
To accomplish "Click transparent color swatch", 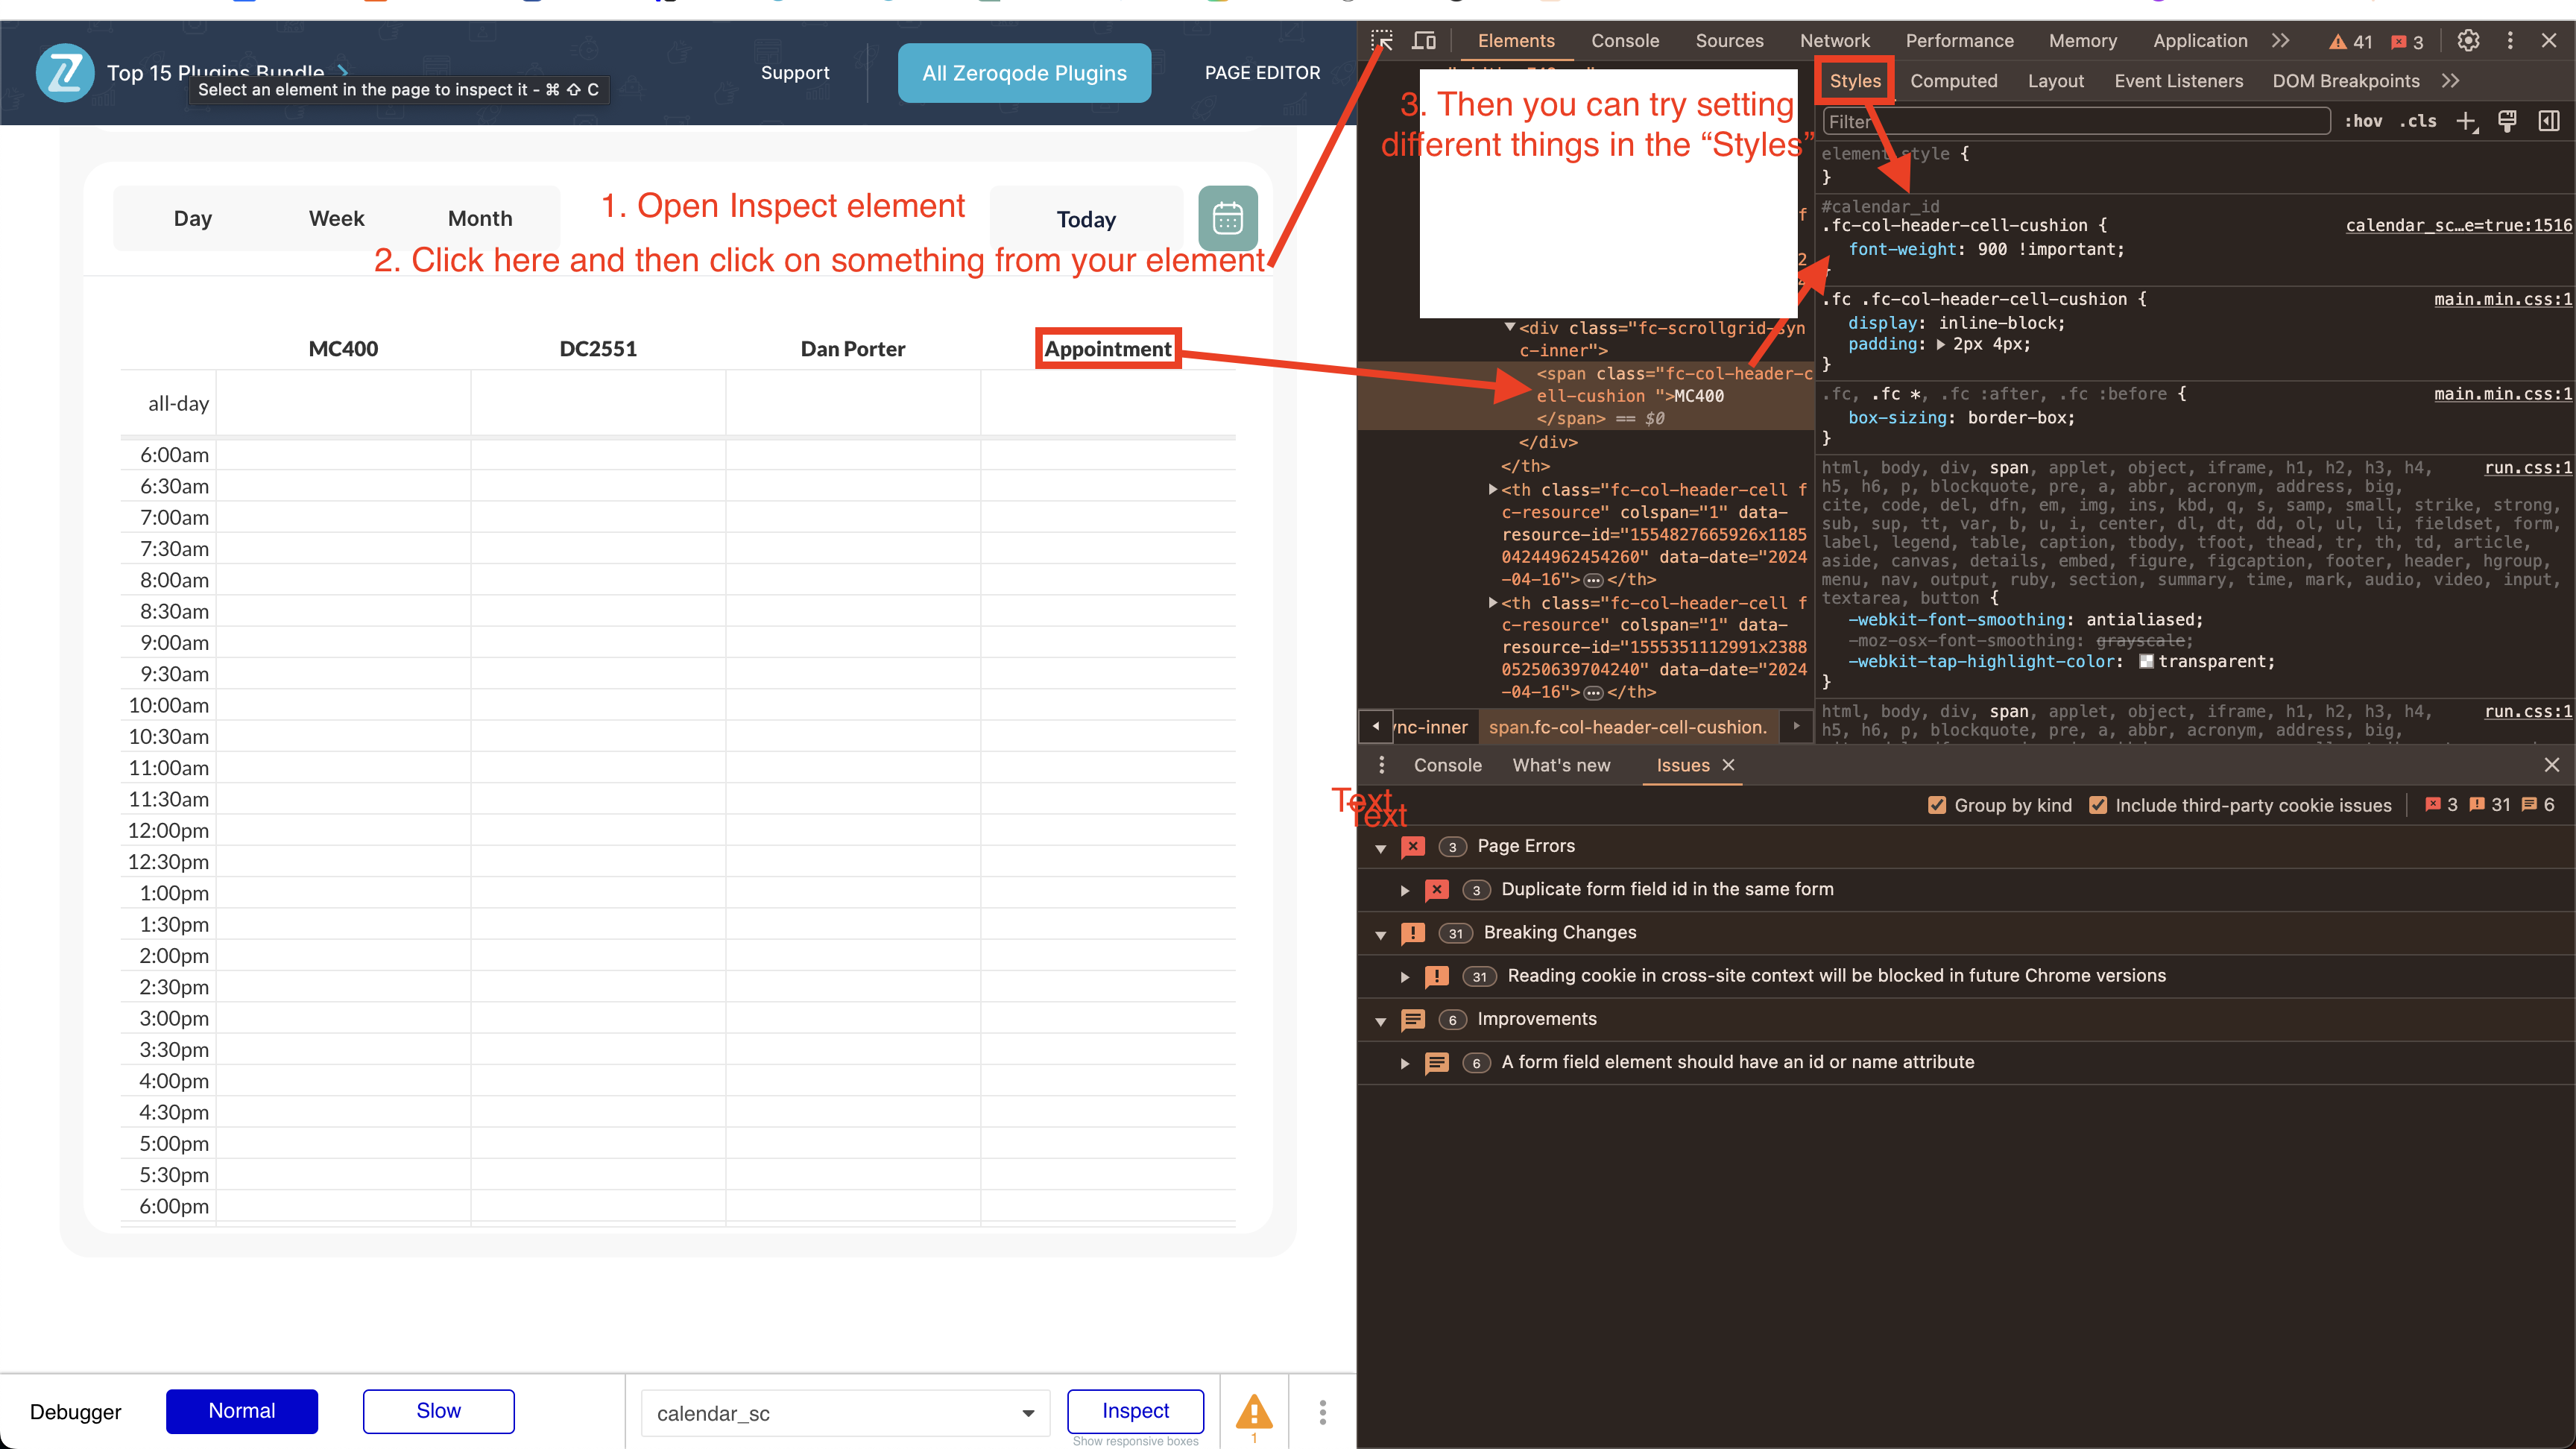I will pyautogui.click(x=2146, y=661).
